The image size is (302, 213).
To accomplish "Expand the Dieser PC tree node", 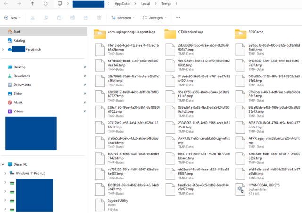I will [4, 164].
